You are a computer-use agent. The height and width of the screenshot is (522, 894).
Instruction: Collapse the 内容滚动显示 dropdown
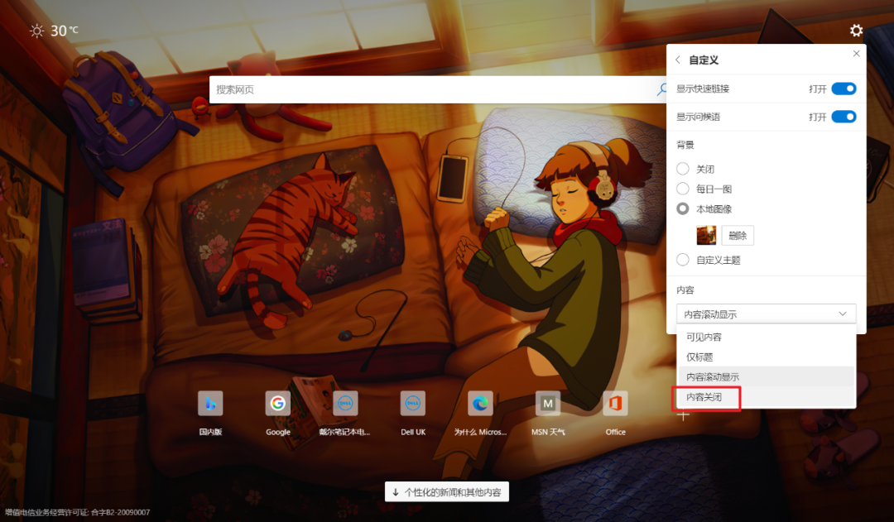click(x=766, y=314)
